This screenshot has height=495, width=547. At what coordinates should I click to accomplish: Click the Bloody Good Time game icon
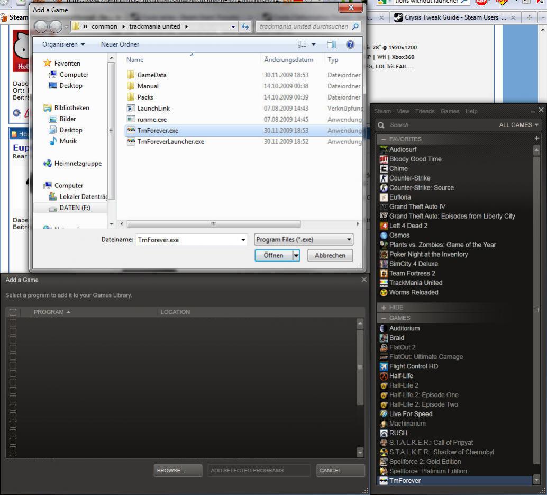click(x=384, y=159)
